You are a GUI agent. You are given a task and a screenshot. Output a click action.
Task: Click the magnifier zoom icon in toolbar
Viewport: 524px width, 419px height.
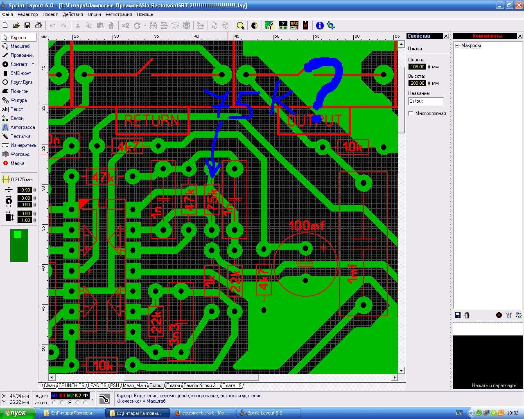coord(241,26)
